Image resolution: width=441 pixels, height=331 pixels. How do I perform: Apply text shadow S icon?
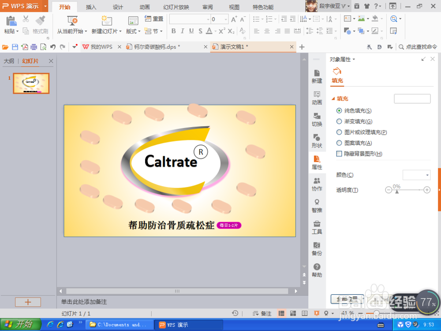pos(200,31)
